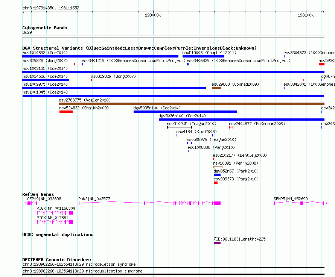Viewport: 335px width, 277px height.
Task: Open the esv3401219 variant label
Action: coord(134,61)
